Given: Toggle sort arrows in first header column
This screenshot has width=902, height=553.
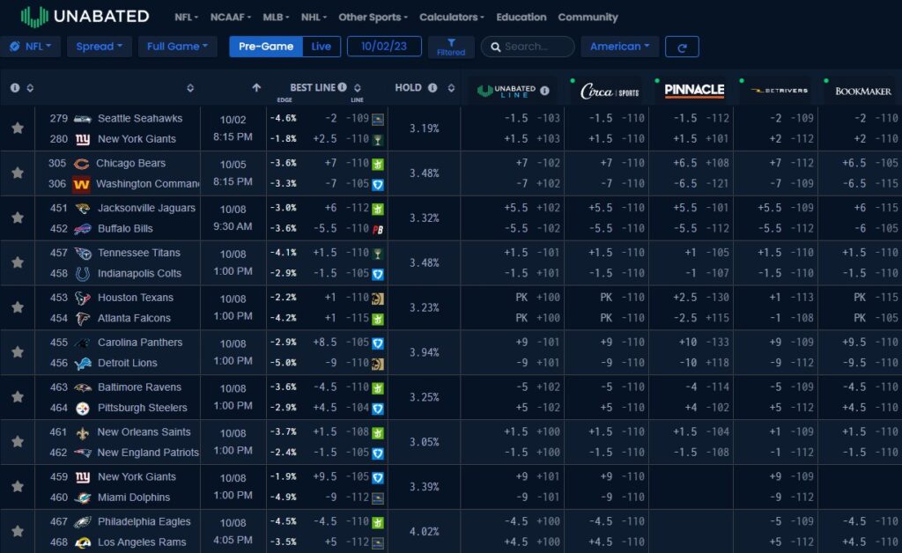Looking at the screenshot, I should [30, 88].
